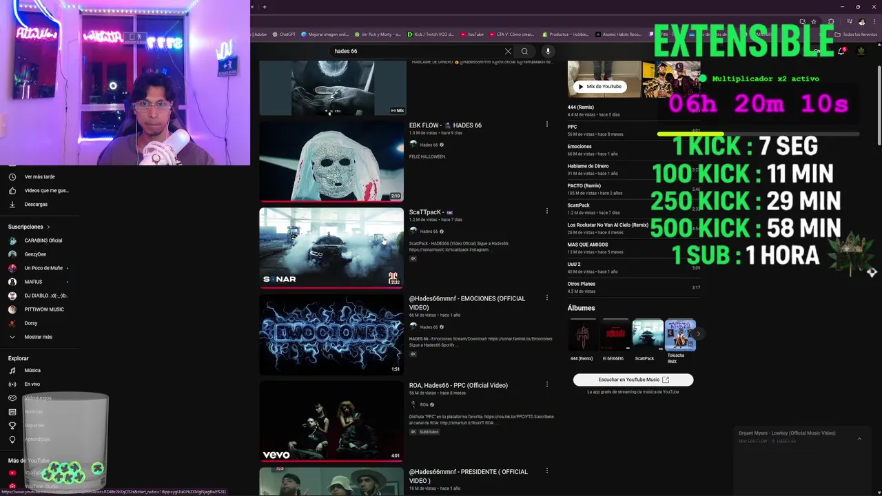Open the 444 (Remix) album cover

coord(582,335)
